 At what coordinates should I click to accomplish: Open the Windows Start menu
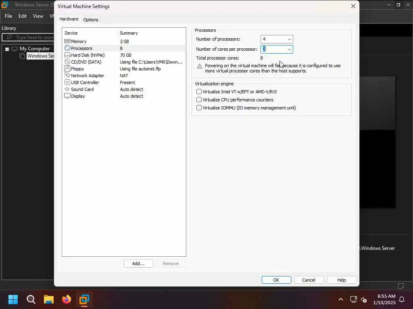point(13,299)
